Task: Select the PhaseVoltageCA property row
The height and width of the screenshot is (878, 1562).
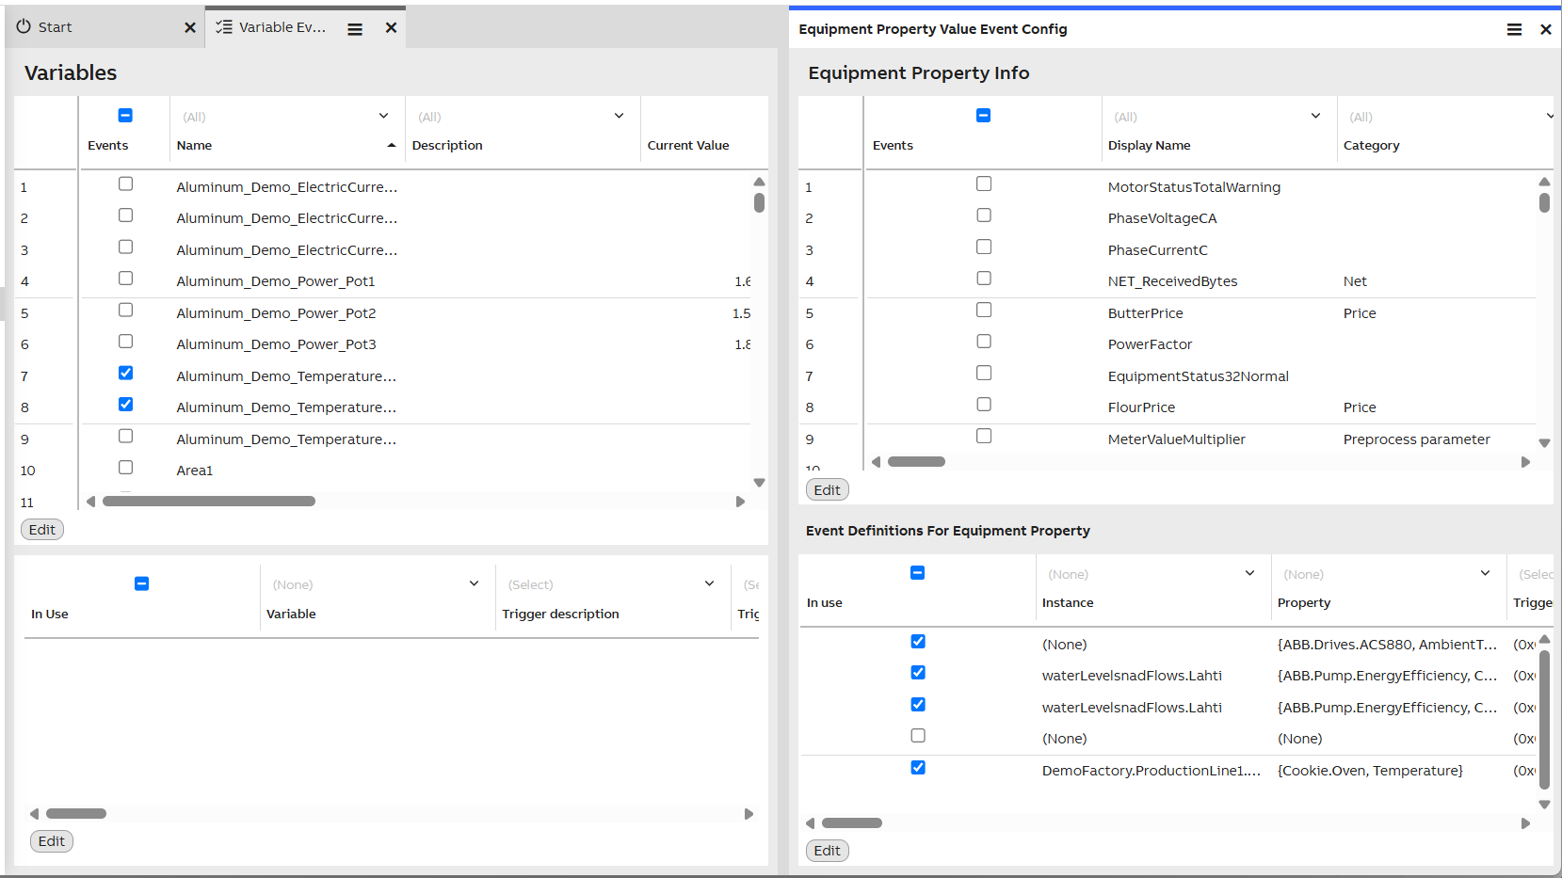Action: point(1200,218)
